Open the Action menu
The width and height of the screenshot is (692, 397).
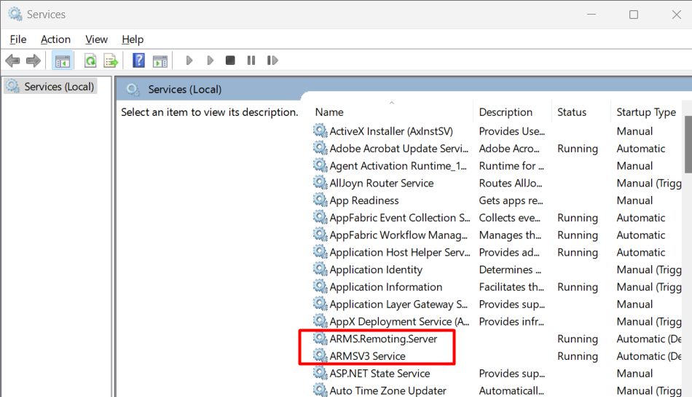55,39
